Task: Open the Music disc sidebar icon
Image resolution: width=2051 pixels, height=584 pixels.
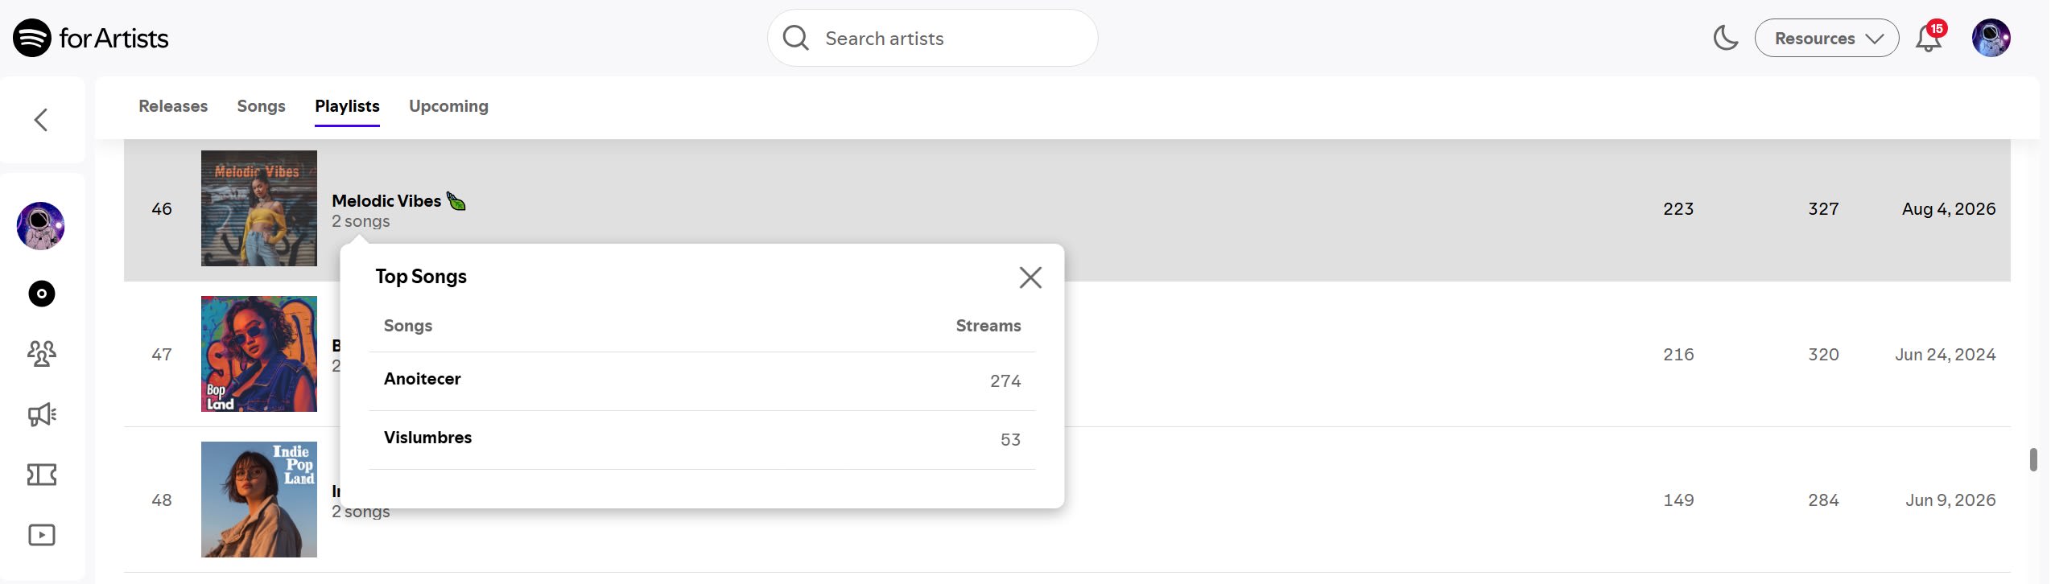Action: click(42, 294)
